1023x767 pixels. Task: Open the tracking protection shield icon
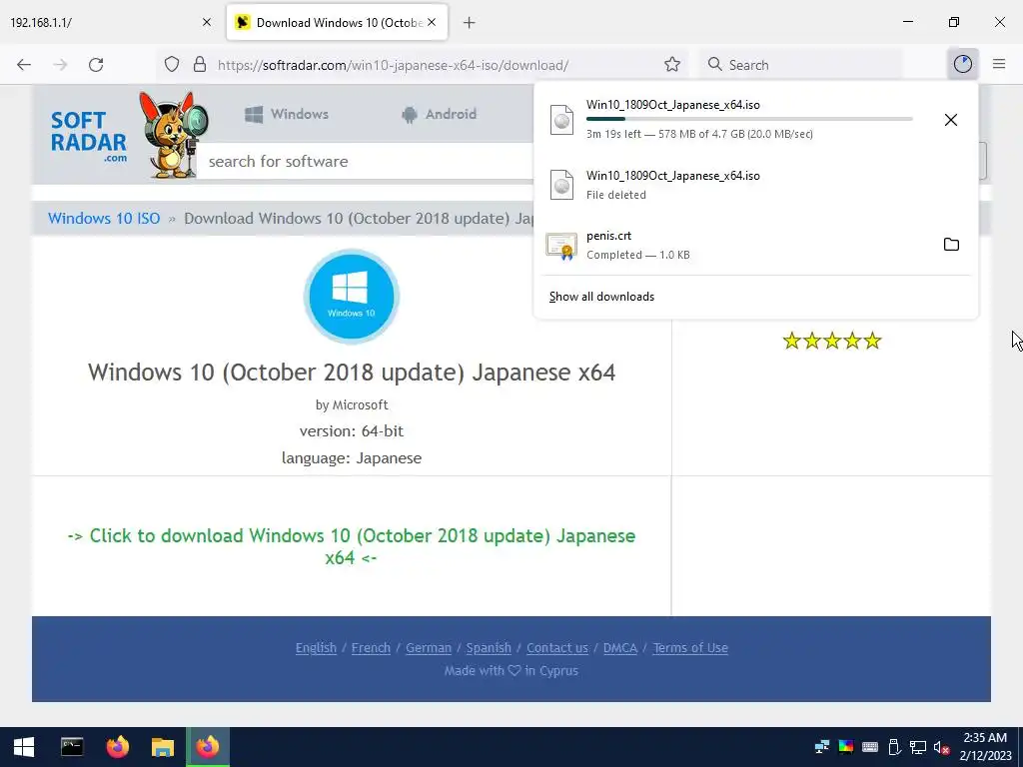click(172, 65)
